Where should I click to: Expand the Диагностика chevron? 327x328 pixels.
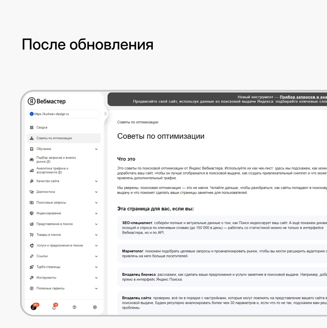click(96, 192)
